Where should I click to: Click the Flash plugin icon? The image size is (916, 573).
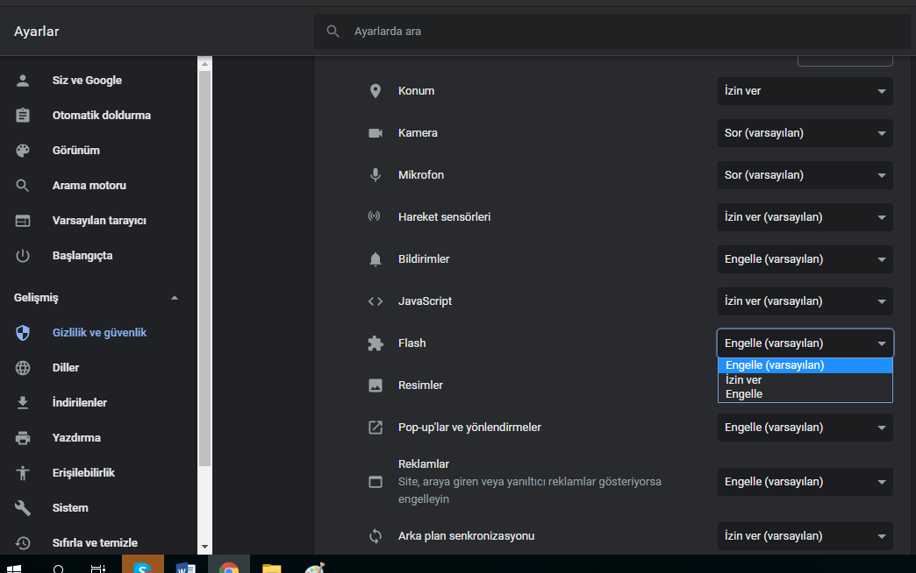point(376,343)
